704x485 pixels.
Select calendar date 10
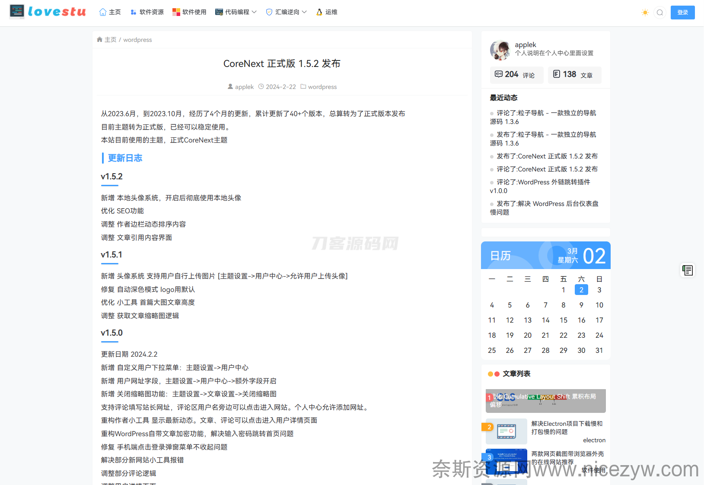(599, 305)
